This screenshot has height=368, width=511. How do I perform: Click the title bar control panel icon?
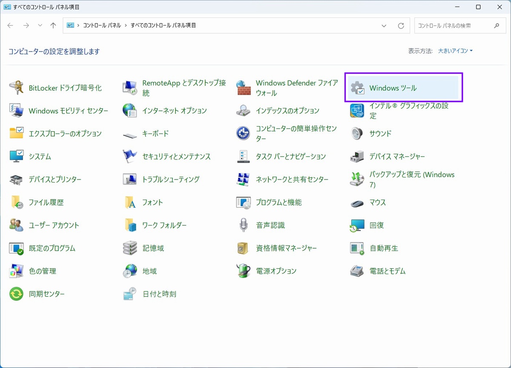coord(7,7)
